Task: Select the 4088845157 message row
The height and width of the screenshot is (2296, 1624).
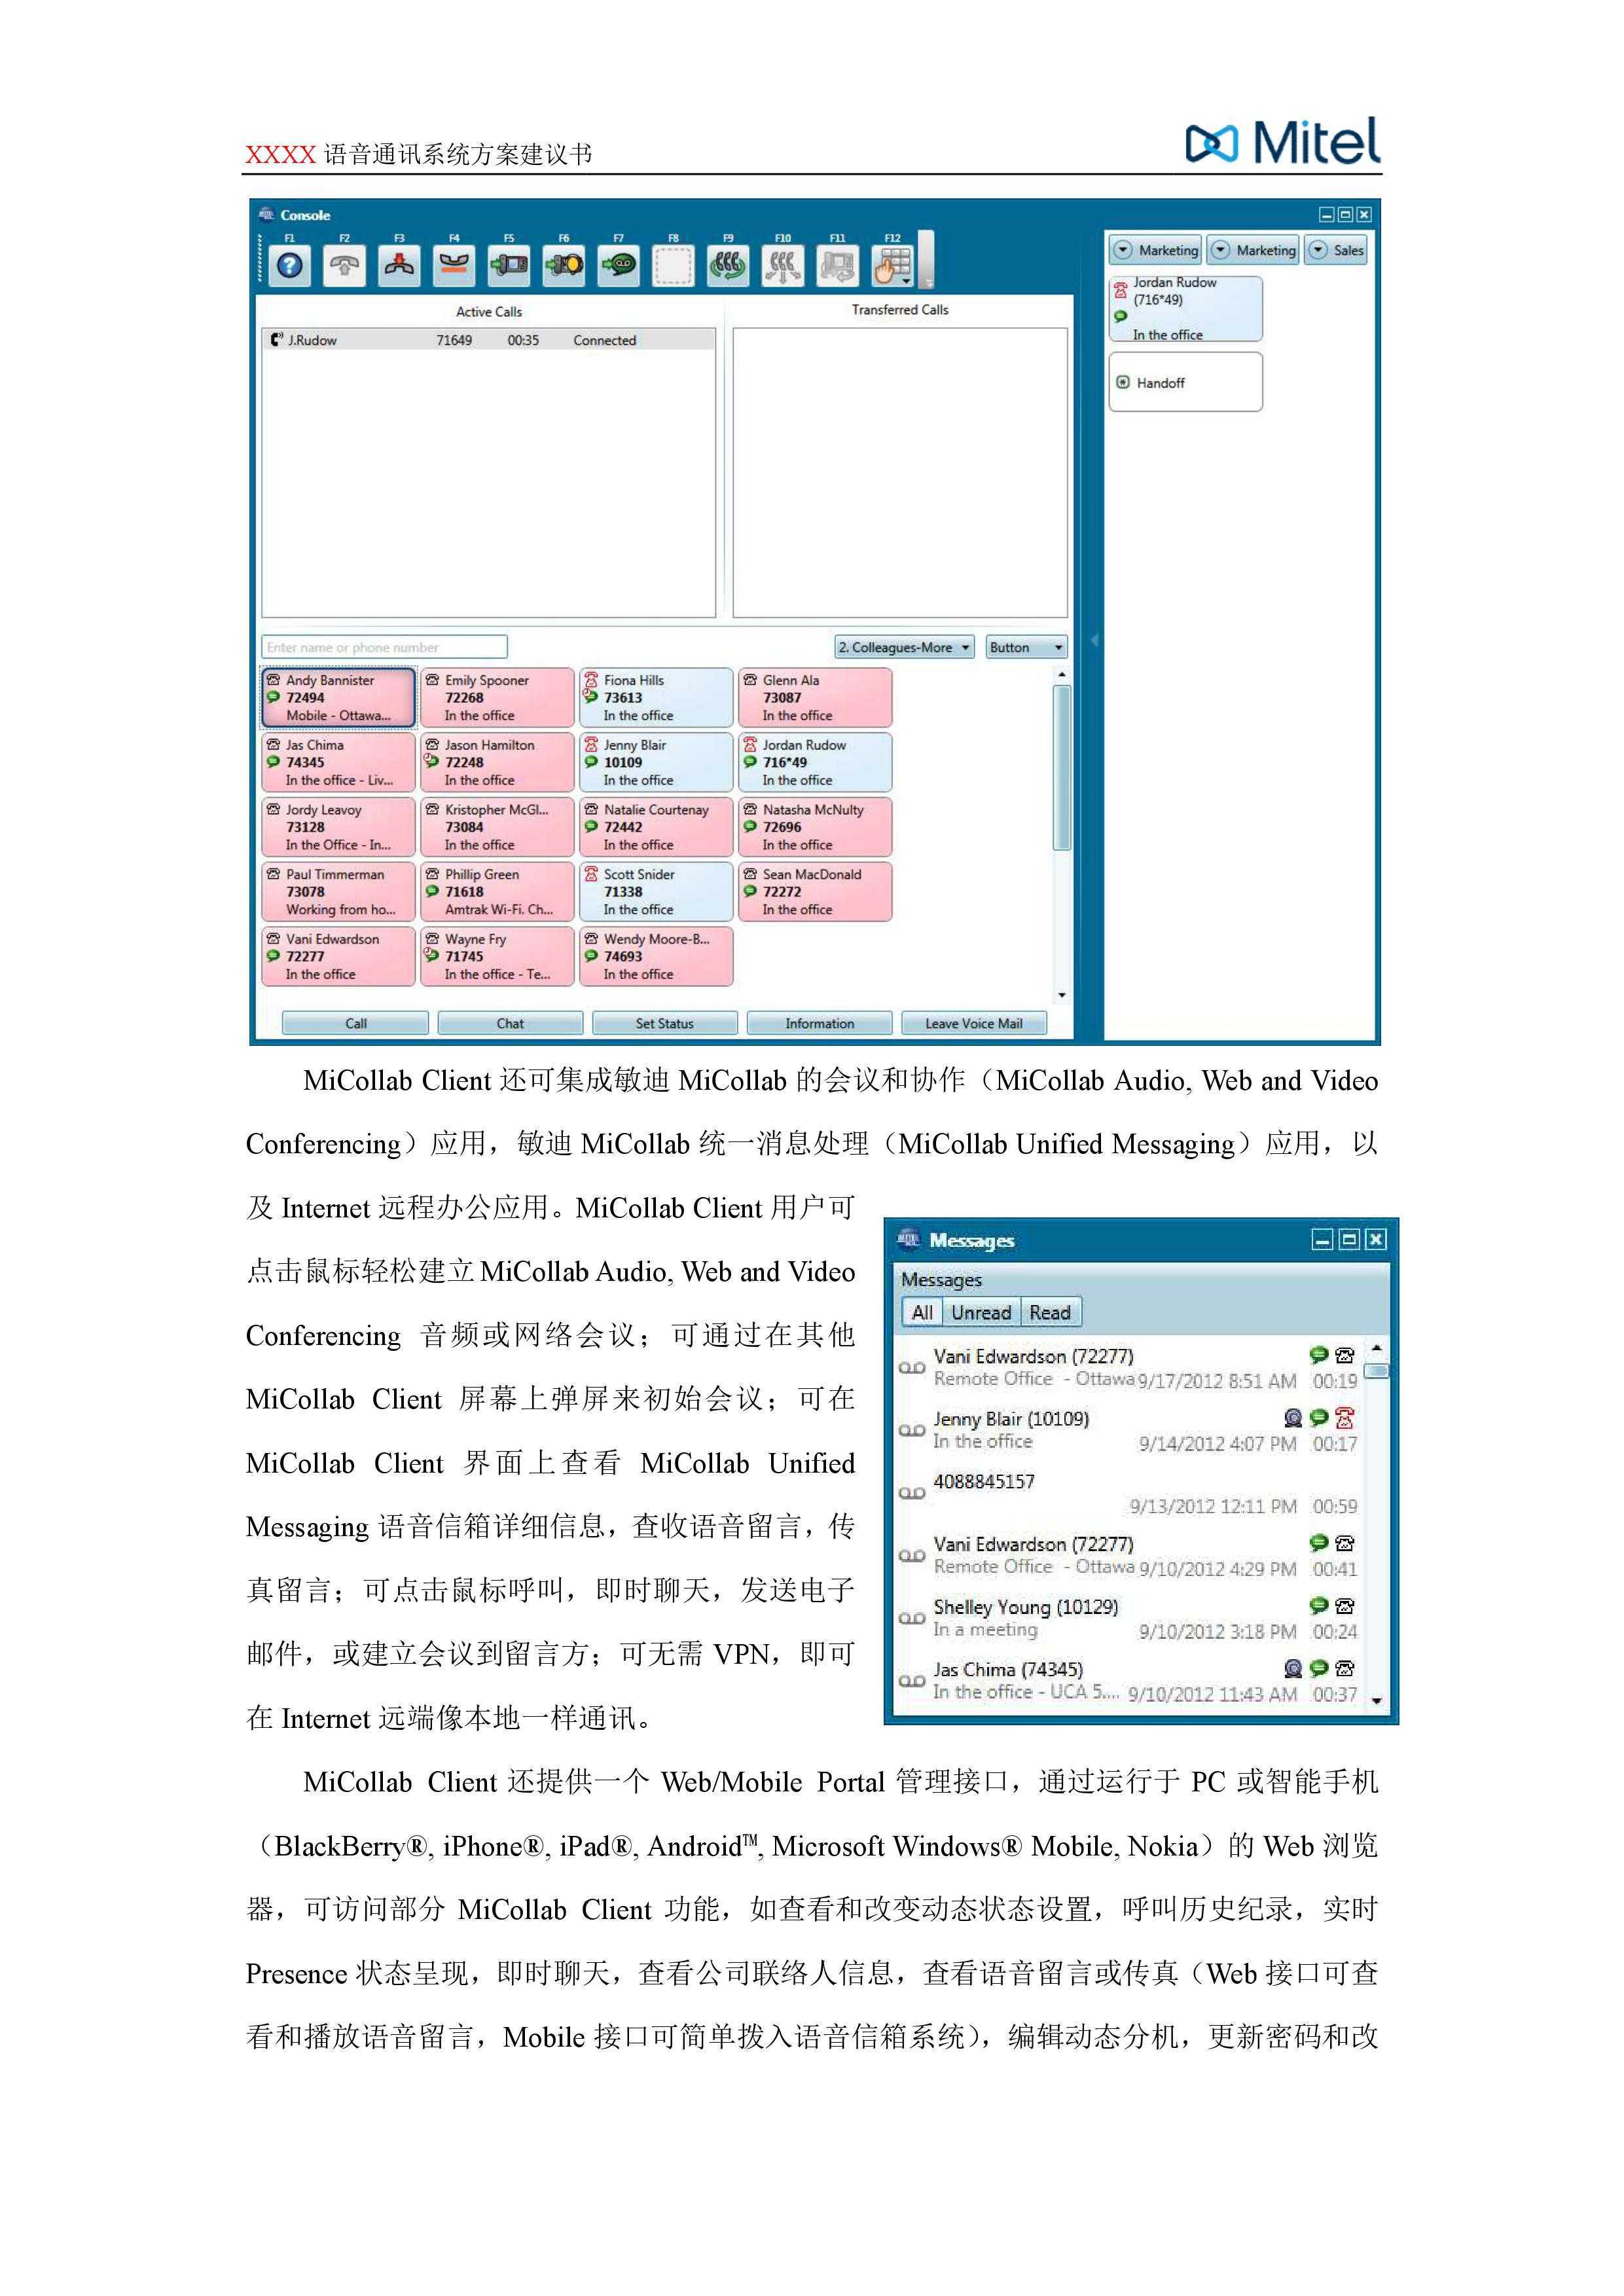Action: point(1128,1493)
